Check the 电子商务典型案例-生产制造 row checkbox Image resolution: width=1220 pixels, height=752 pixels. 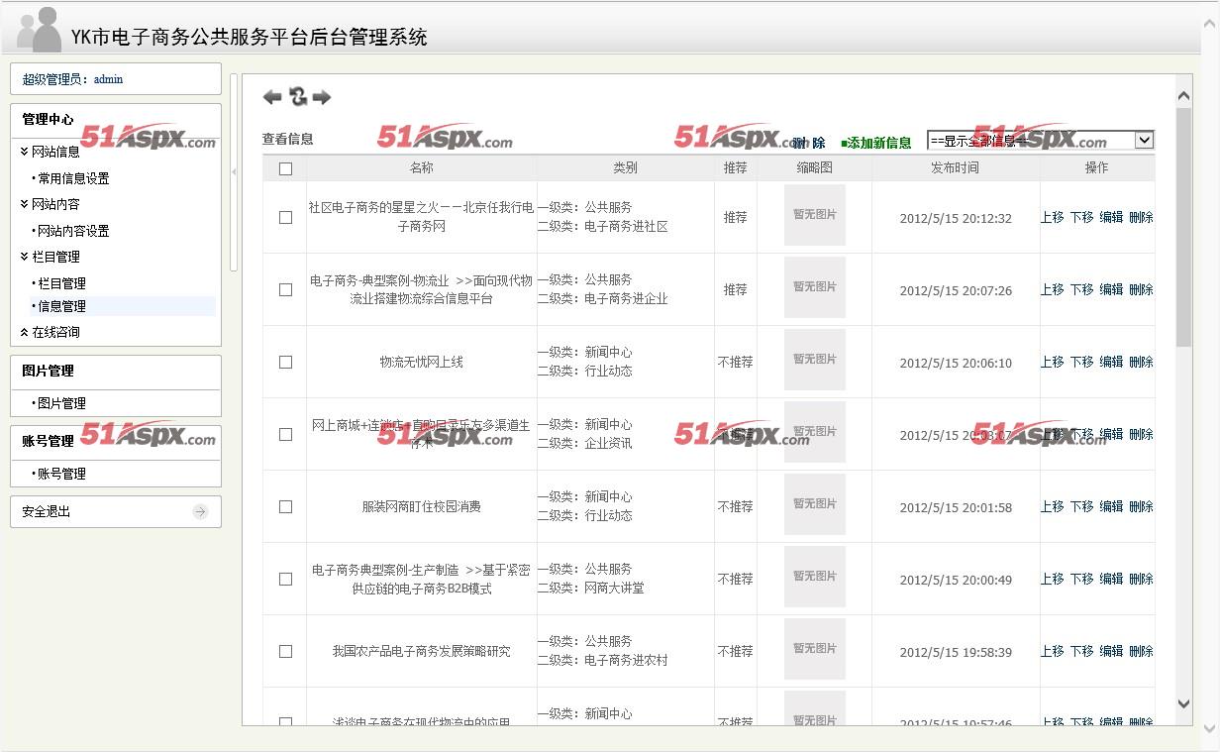285,579
